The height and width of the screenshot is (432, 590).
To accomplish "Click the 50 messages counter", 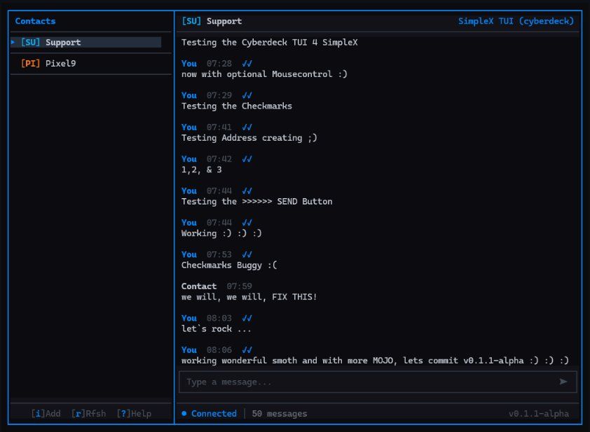I will pos(280,414).
